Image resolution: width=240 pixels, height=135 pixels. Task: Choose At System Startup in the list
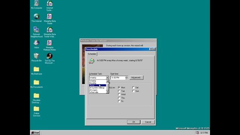(97, 88)
